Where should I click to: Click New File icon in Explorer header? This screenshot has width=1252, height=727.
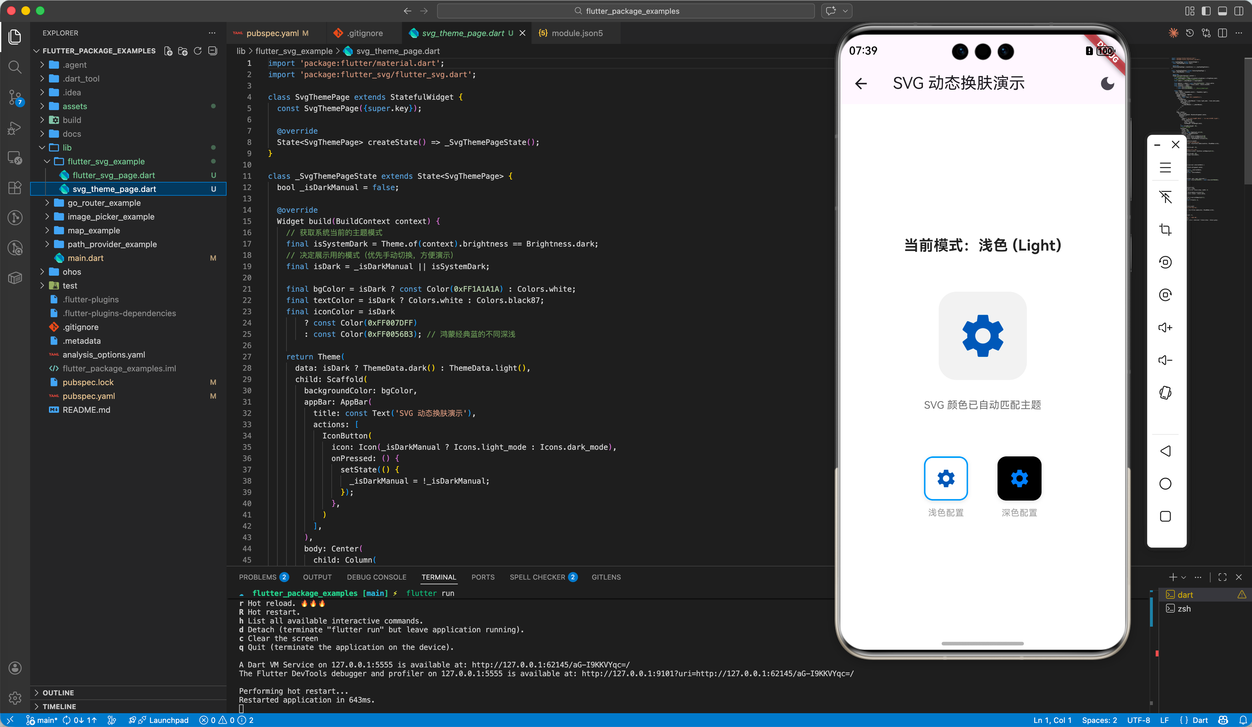point(169,51)
